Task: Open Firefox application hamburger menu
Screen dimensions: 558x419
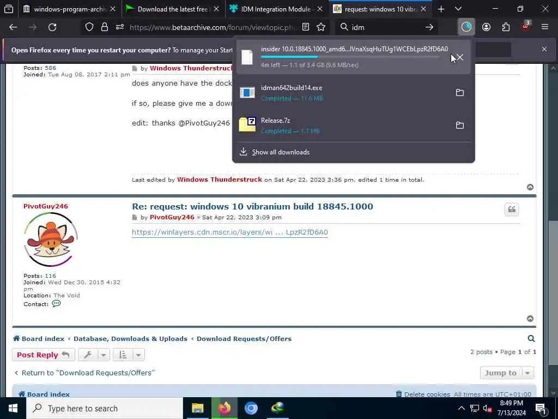Action: [x=545, y=27]
